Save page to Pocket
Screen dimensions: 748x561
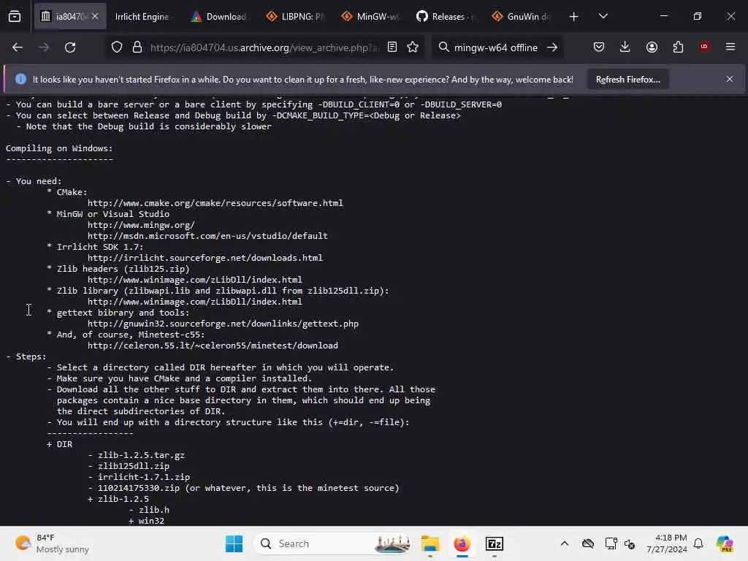tap(599, 47)
